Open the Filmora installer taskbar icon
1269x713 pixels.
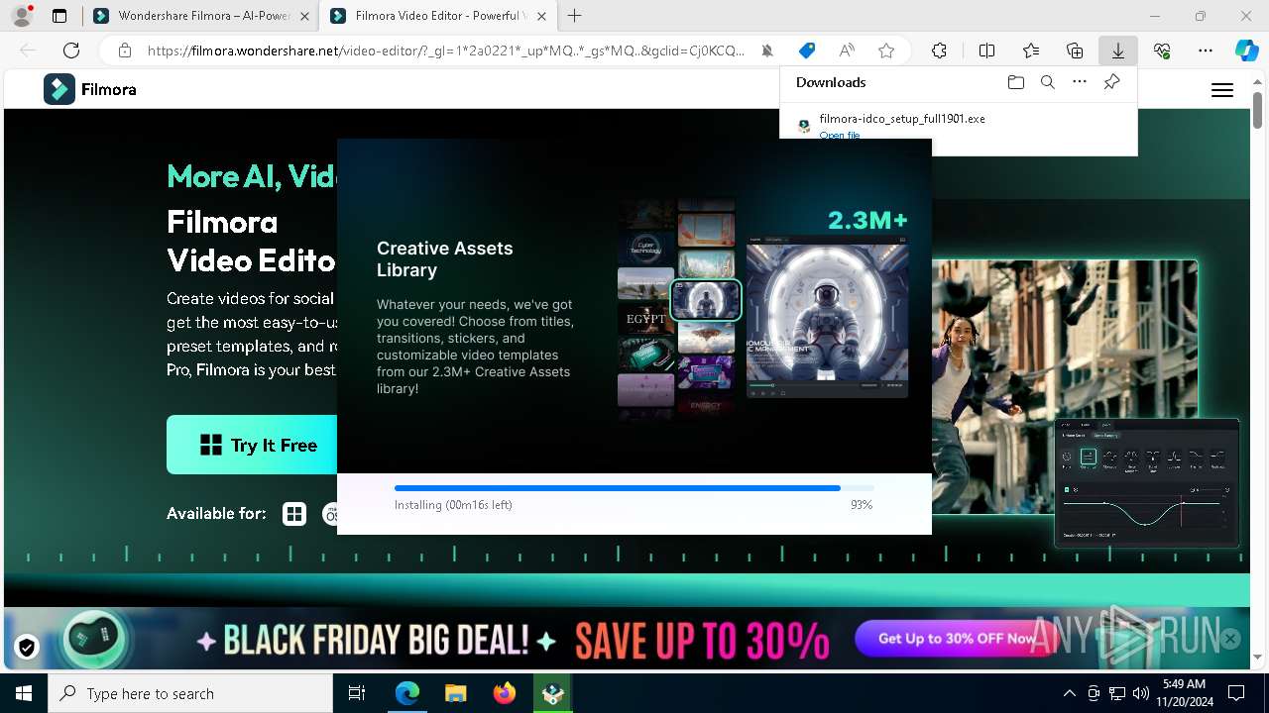pos(553,693)
